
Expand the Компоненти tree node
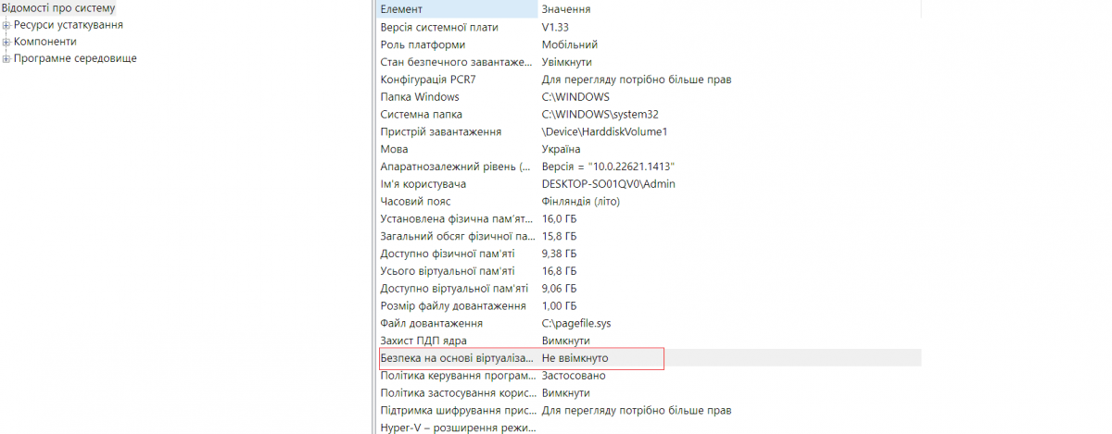pos(6,42)
